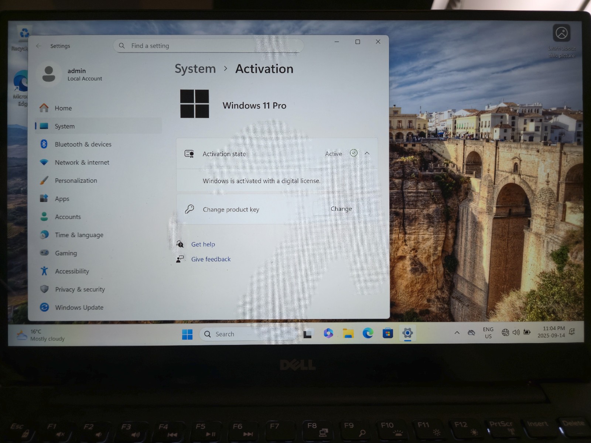The width and height of the screenshot is (591, 443).
Task: Open the Windows Start button
Action: point(187,334)
